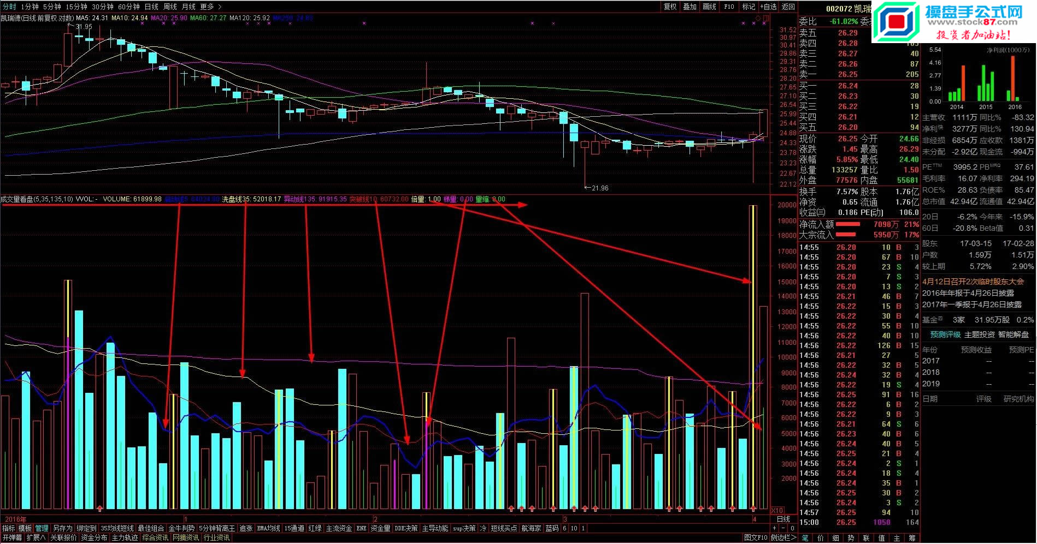Click the X10 volume scale label
Screen dimensions: 1037x544
click(x=777, y=511)
